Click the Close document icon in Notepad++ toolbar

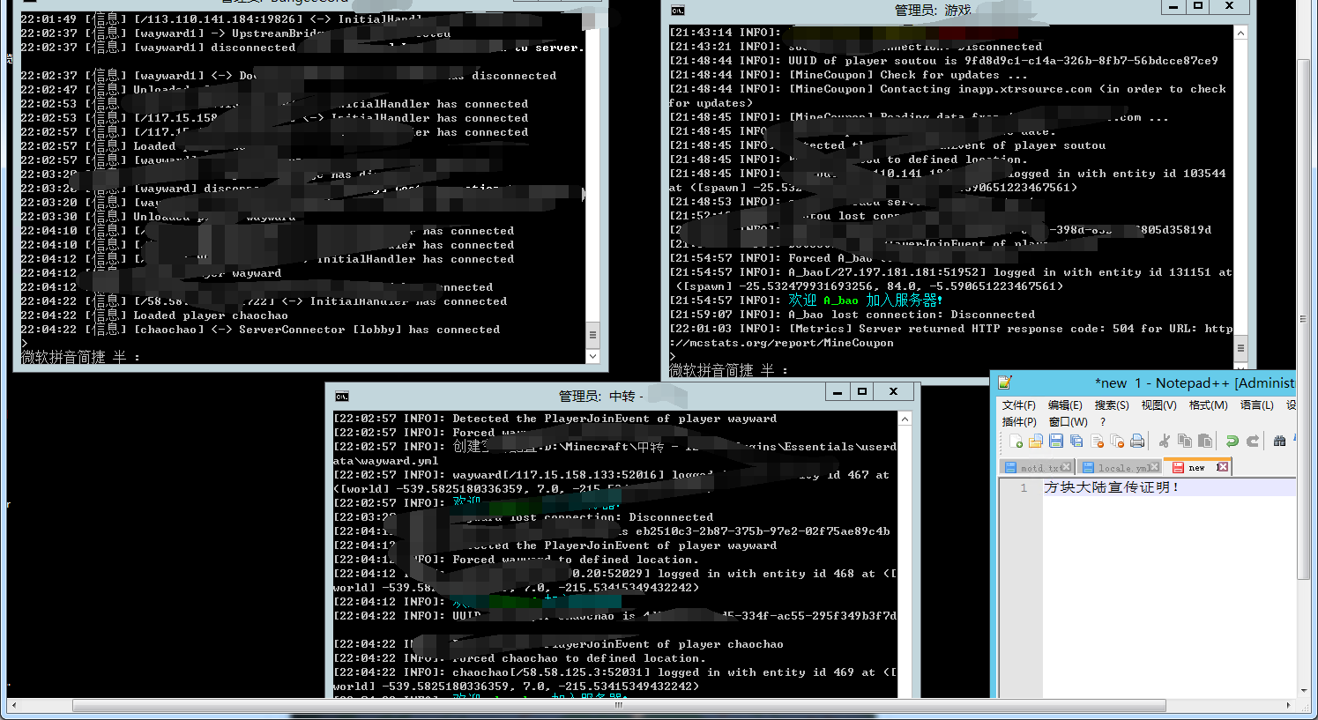(1097, 441)
